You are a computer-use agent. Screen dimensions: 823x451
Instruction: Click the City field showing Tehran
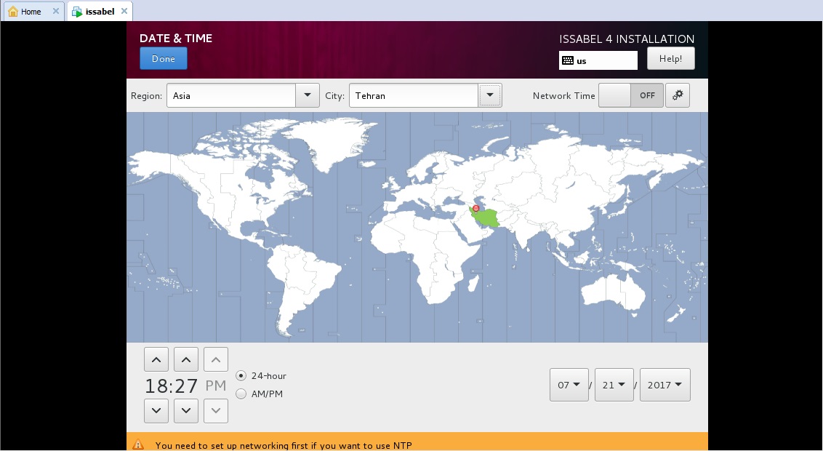click(x=414, y=95)
